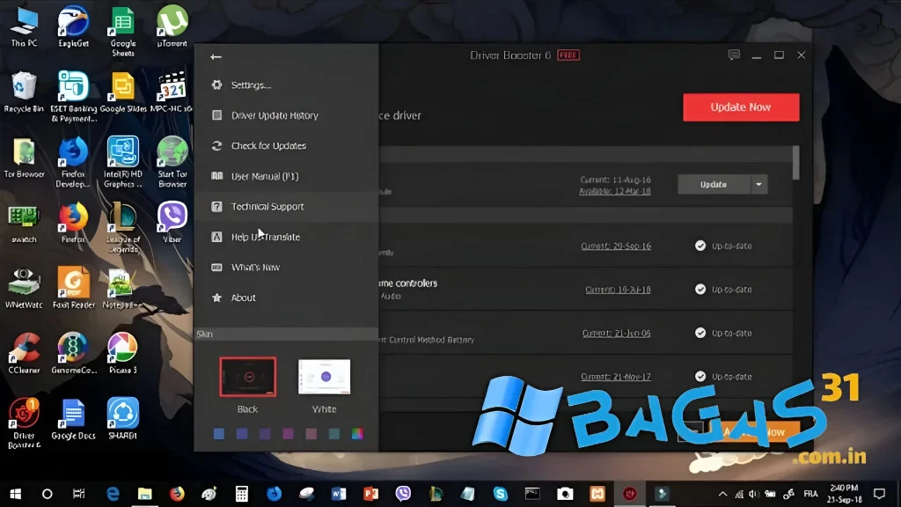Open Word from the taskbar
This screenshot has width=901, height=507.
(339, 494)
